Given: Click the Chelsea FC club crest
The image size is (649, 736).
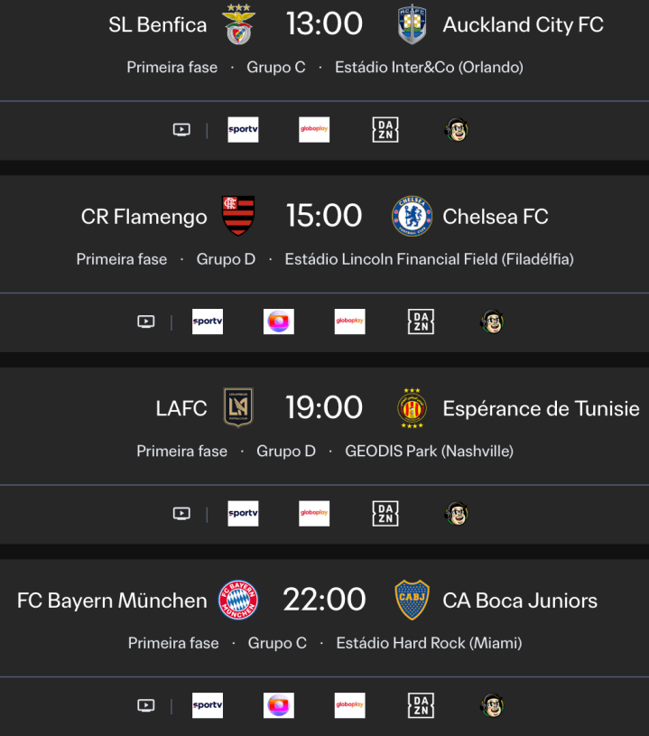Looking at the screenshot, I should (412, 217).
